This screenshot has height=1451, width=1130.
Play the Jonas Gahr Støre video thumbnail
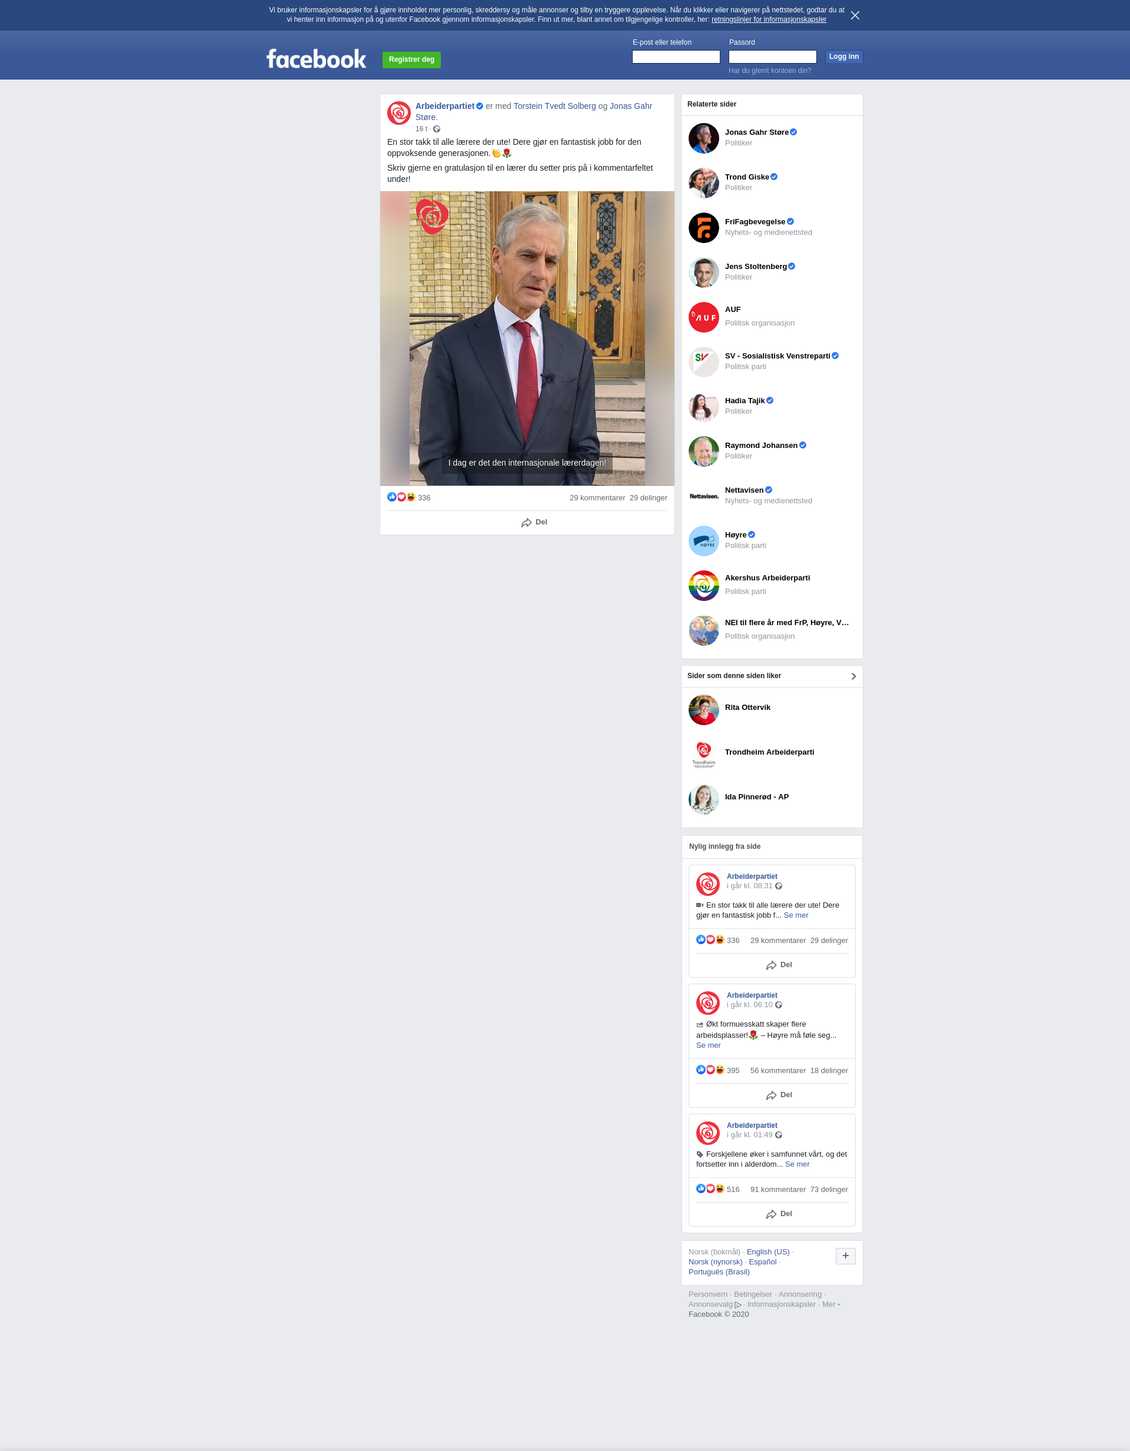point(527,338)
